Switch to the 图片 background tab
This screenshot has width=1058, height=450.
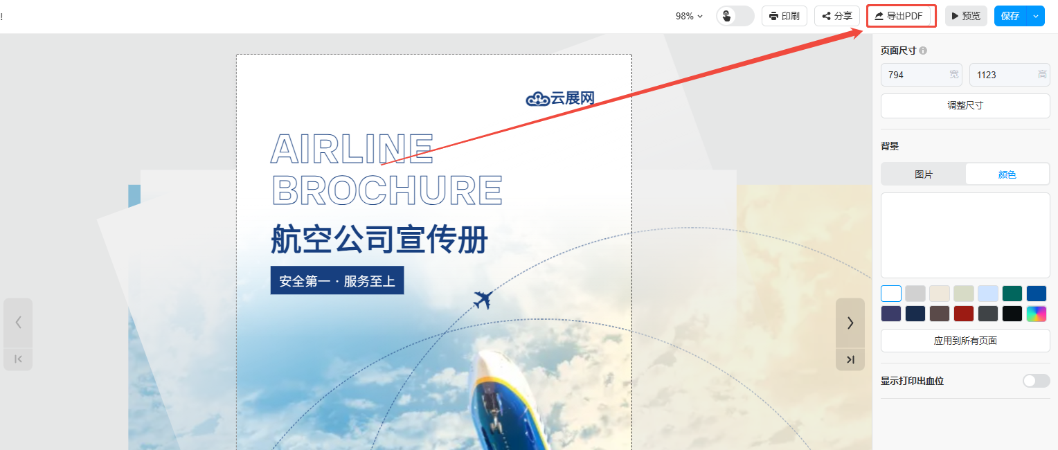pyautogui.click(x=924, y=174)
